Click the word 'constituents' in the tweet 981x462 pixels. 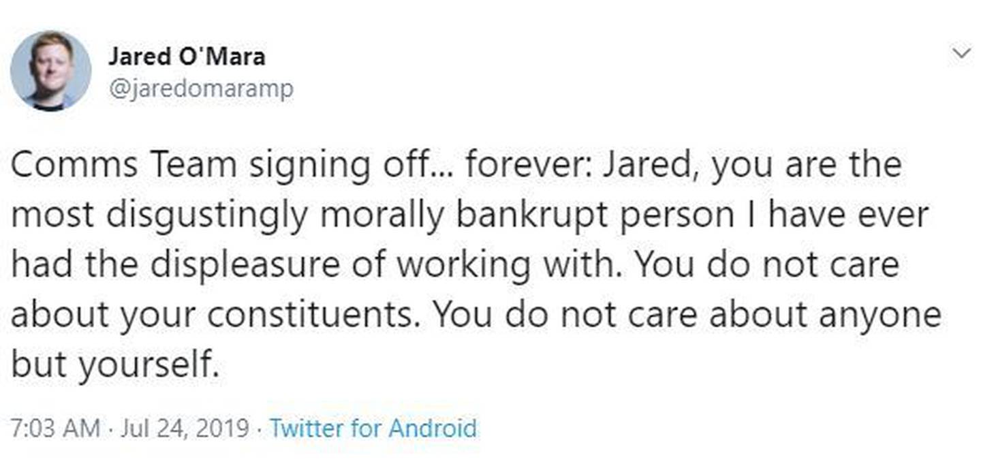312,315
